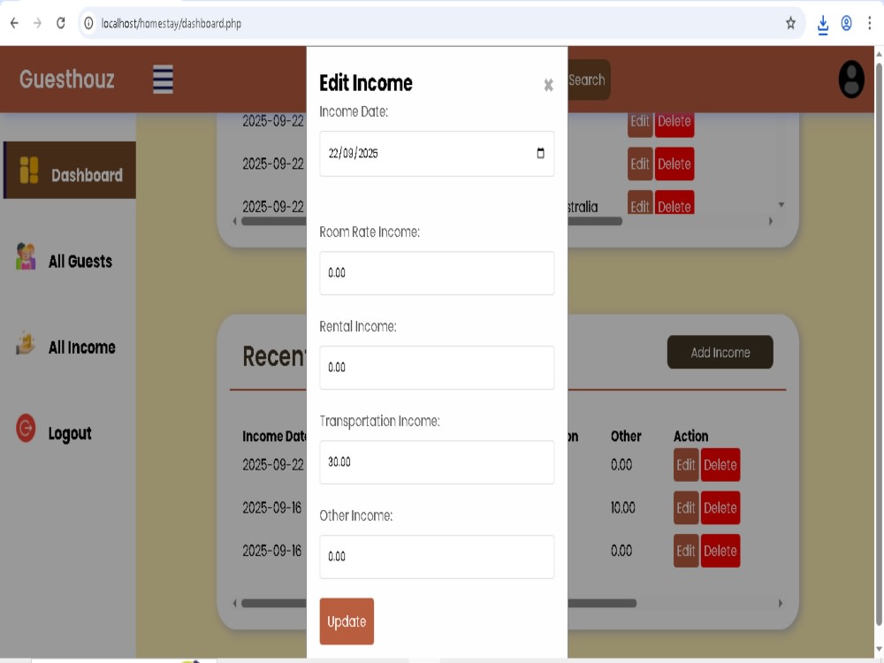Open the user profile avatar

click(x=851, y=80)
